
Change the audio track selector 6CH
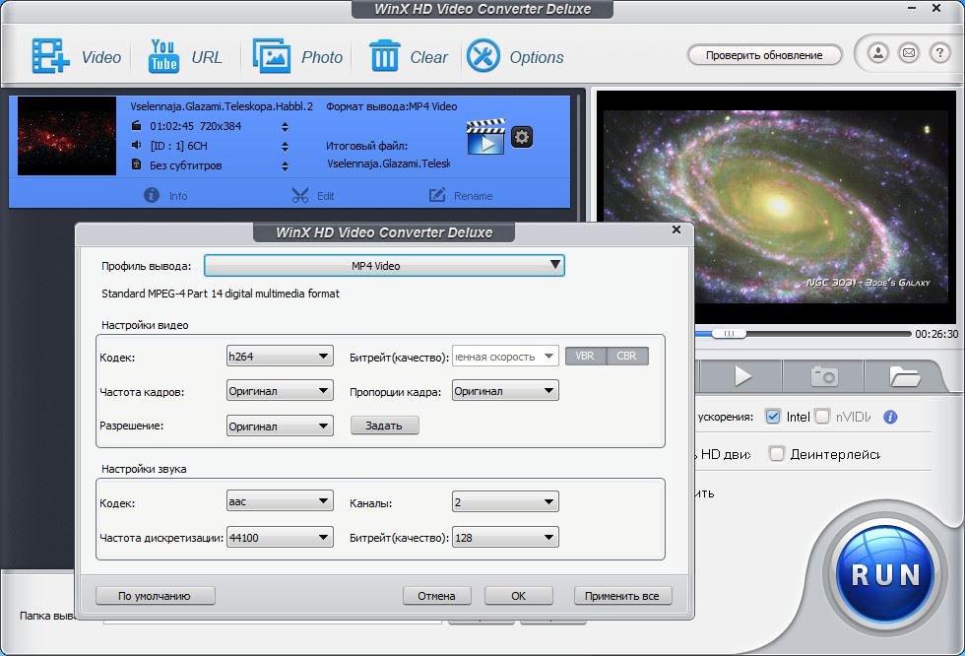tap(285, 147)
